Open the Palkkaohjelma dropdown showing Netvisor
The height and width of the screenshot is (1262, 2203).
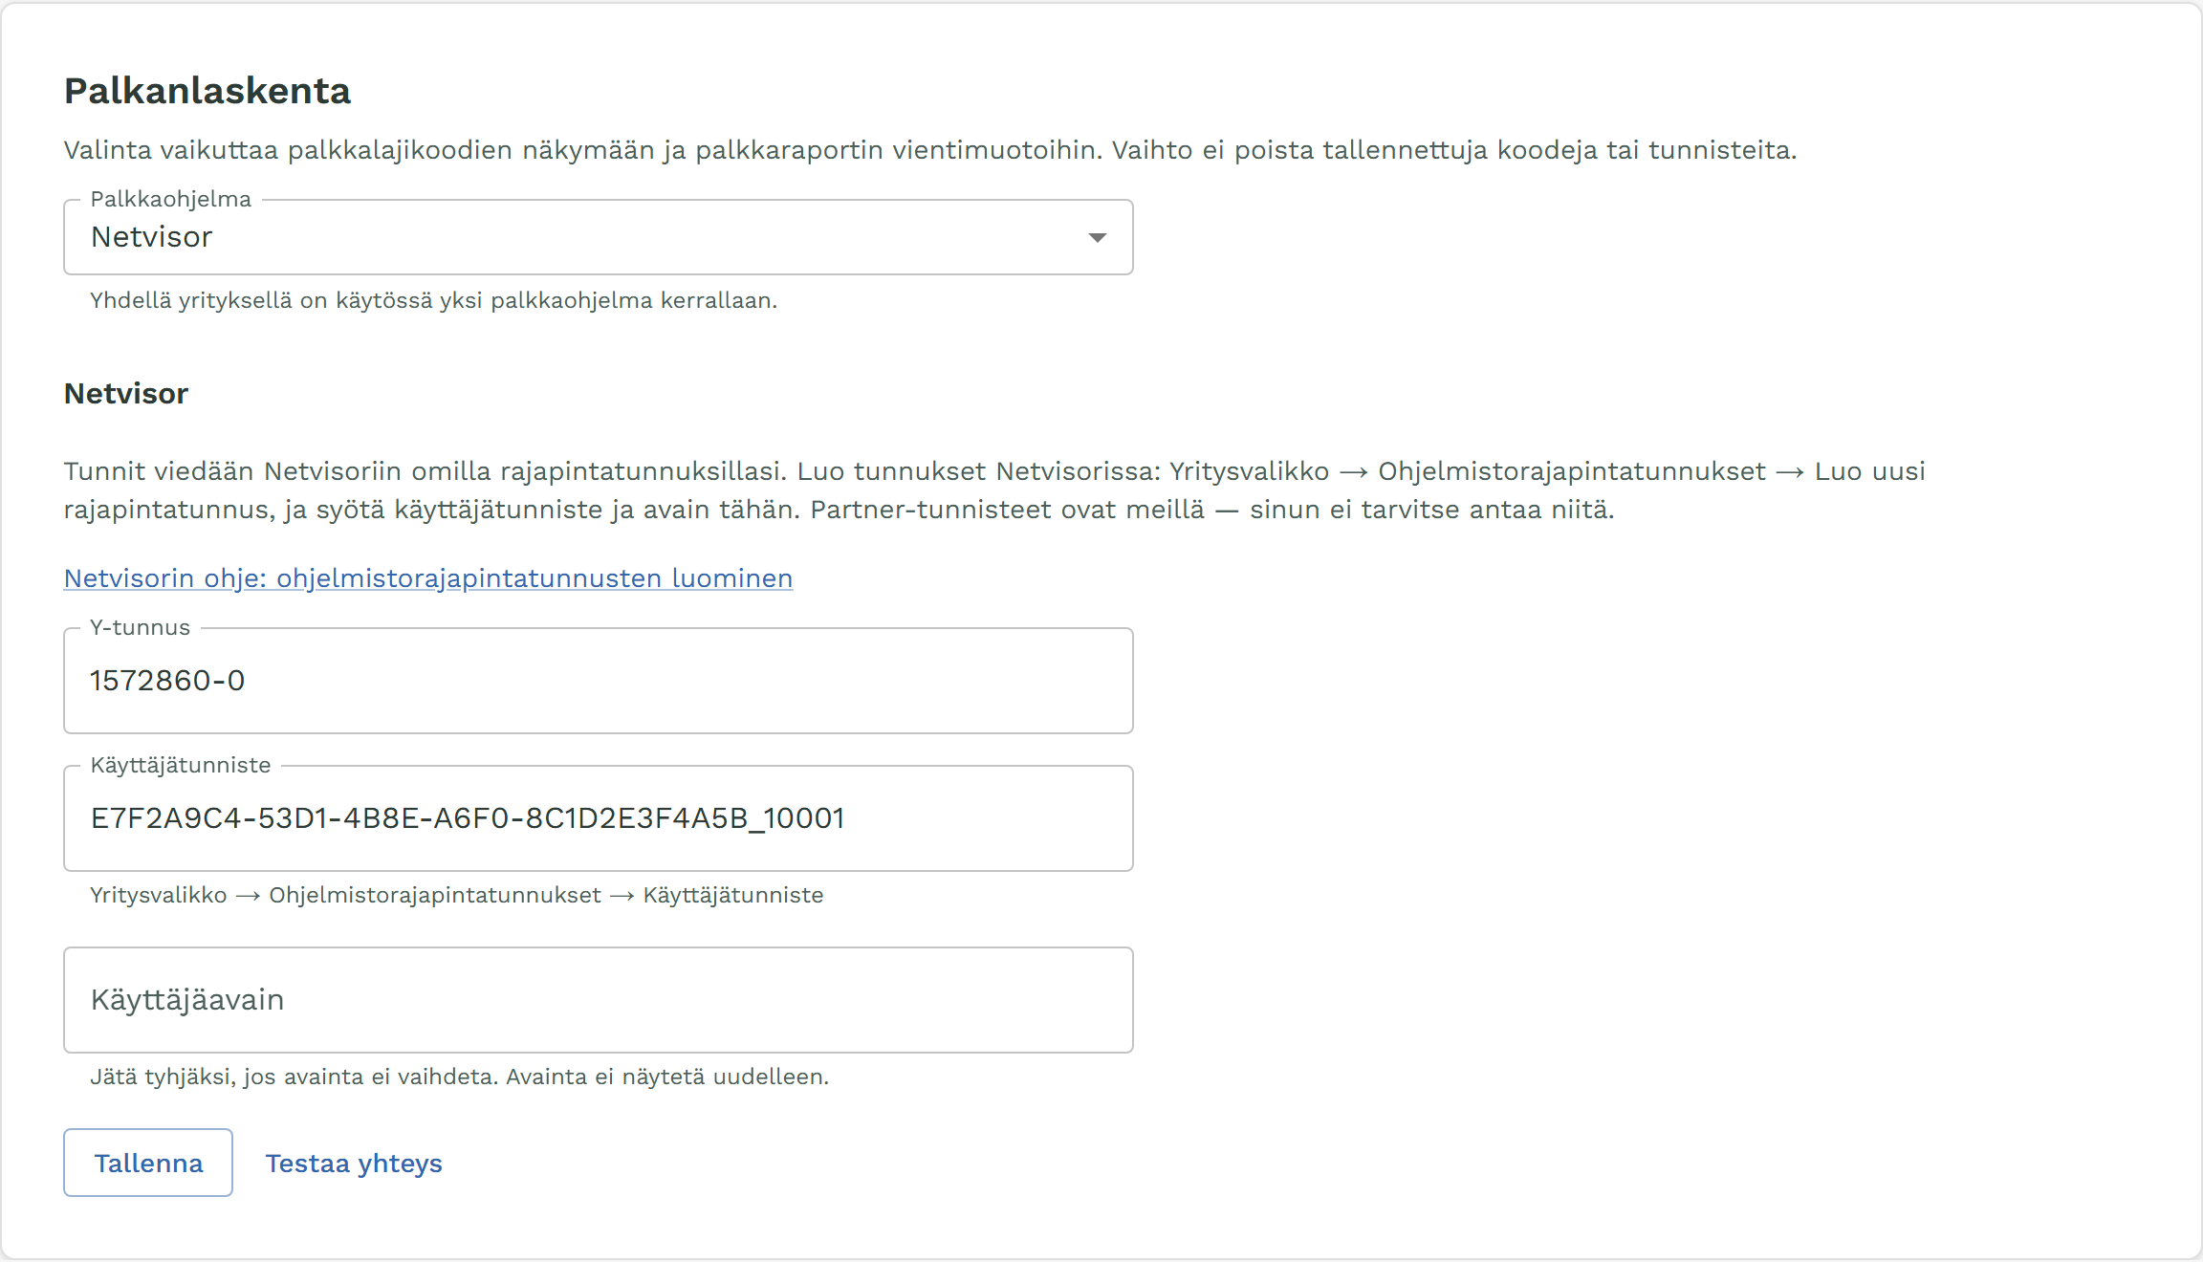[x=599, y=237]
